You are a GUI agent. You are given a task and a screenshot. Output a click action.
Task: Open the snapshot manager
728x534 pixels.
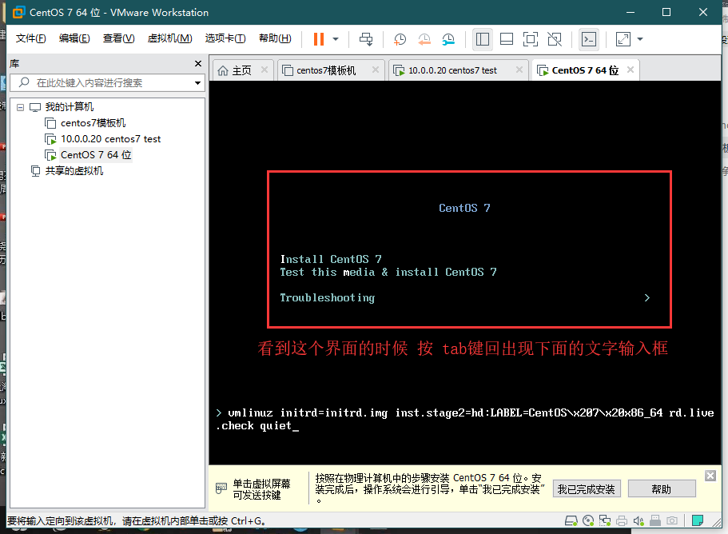[x=448, y=39]
